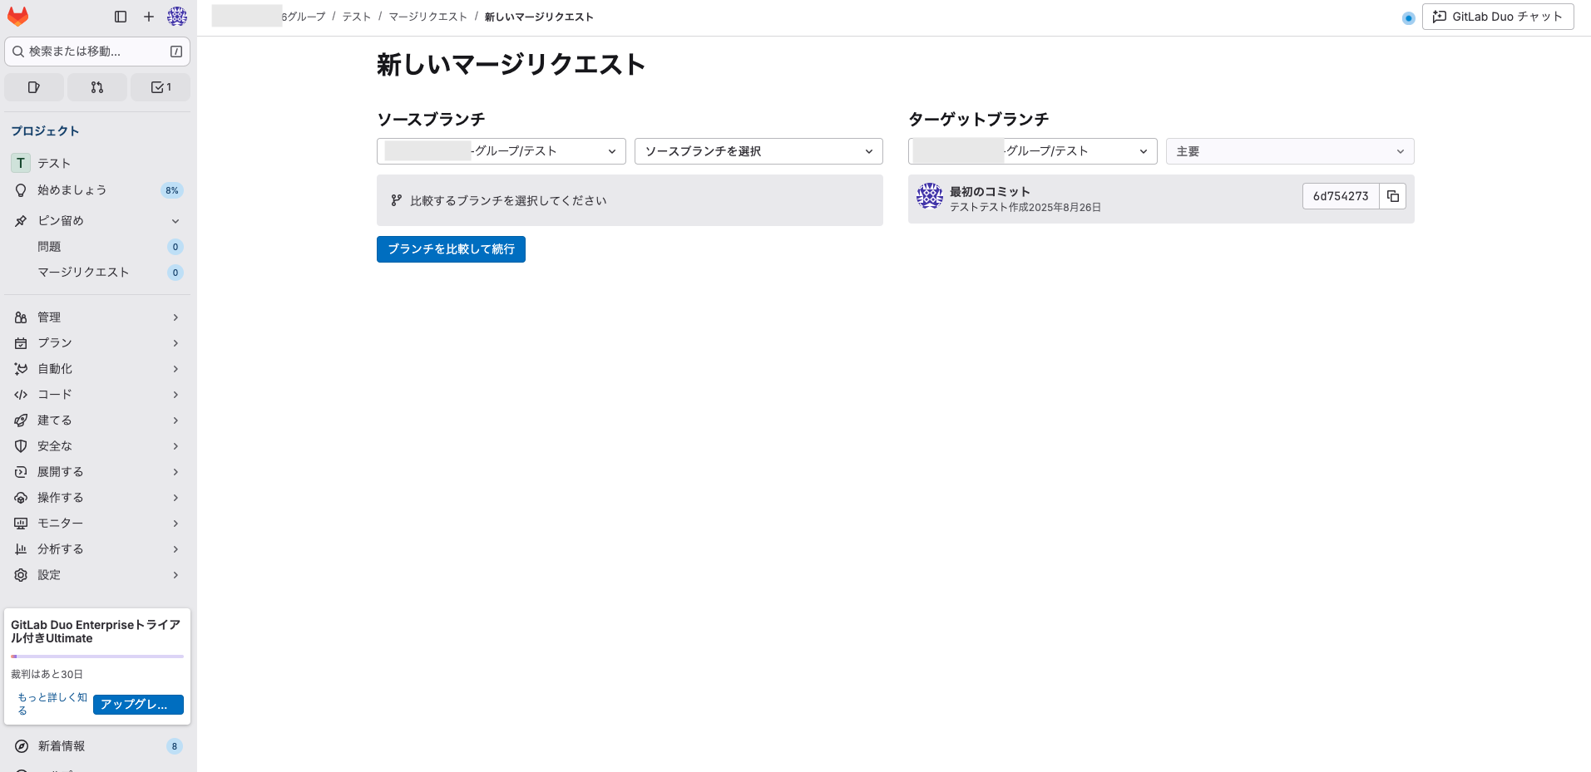Click the 分析する chart icon
This screenshot has width=1591, height=772.
click(x=21, y=549)
